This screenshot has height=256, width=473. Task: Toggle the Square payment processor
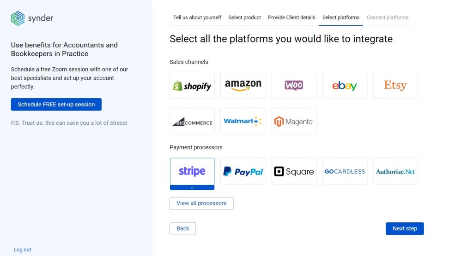pyautogui.click(x=294, y=171)
